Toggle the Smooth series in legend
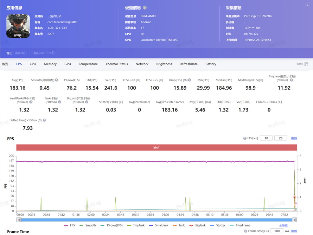Screen dimensions: 313x235 click(x=88, y=226)
